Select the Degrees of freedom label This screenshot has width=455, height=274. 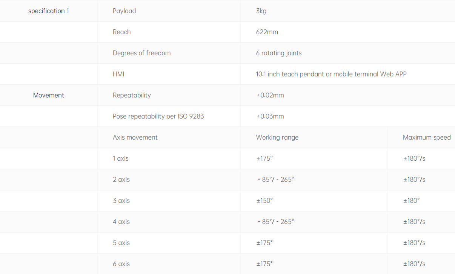click(x=141, y=53)
